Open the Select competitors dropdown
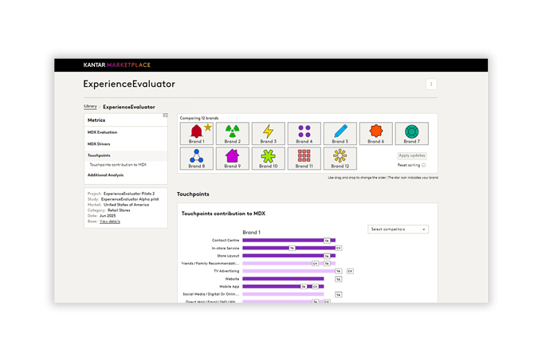 (398, 229)
